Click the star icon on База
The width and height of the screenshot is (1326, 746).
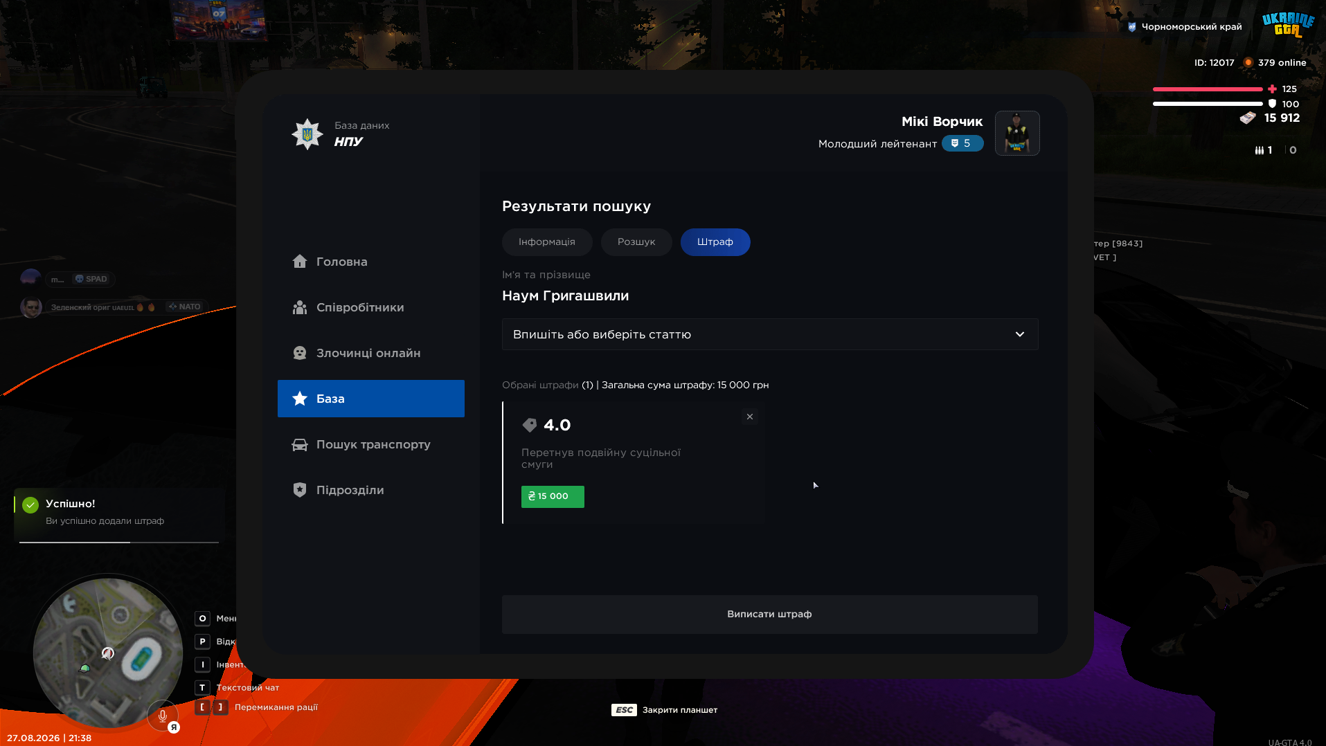tap(299, 399)
